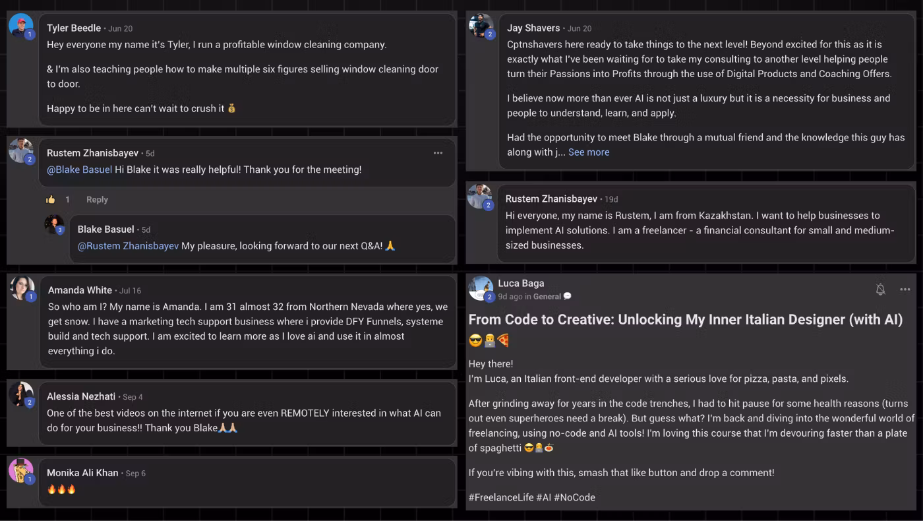923x521 pixels.
Task: Open the Amanda White author name link
Action: 80,290
